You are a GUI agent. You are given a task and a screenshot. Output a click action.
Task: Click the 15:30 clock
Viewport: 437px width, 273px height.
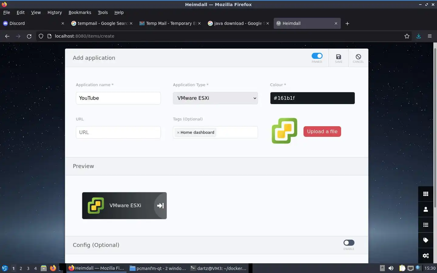click(x=430, y=268)
